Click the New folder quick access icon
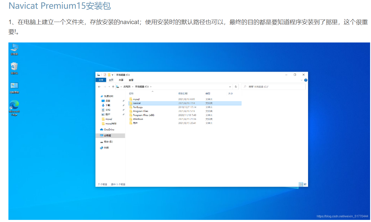The image size is (371, 222). [x=109, y=75]
